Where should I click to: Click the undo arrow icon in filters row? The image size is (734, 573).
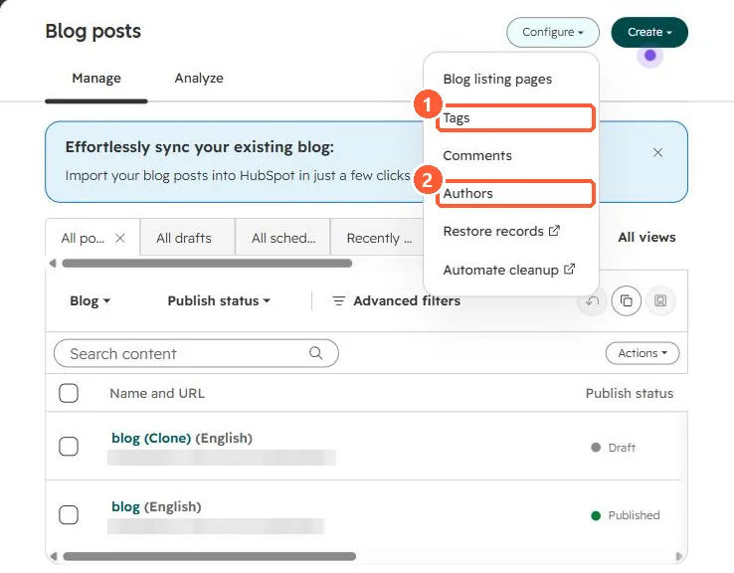(592, 300)
